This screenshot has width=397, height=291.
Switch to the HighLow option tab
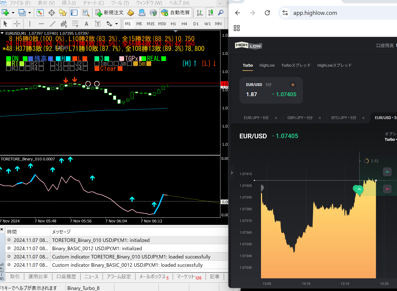(x=267, y=65)
